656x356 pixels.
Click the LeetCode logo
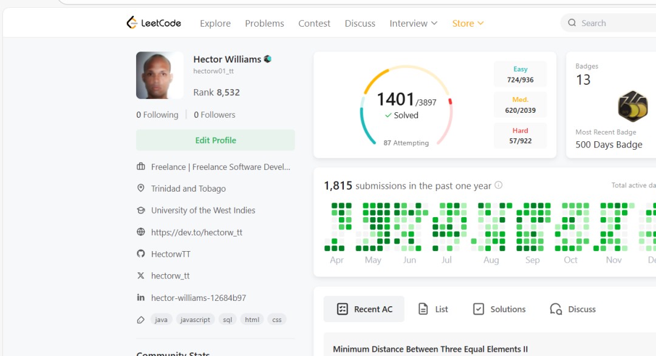tap(154, 23)
